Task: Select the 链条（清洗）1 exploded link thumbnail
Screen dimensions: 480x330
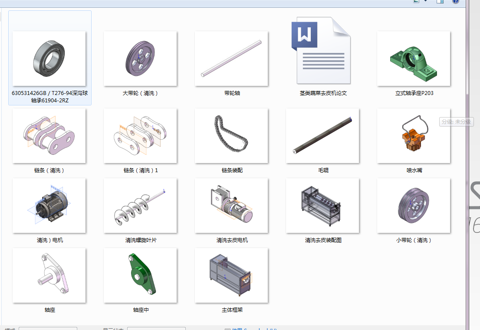Action: point(140,136)
